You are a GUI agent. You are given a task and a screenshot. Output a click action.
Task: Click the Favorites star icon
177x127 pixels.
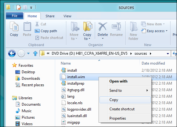(15, 65)
